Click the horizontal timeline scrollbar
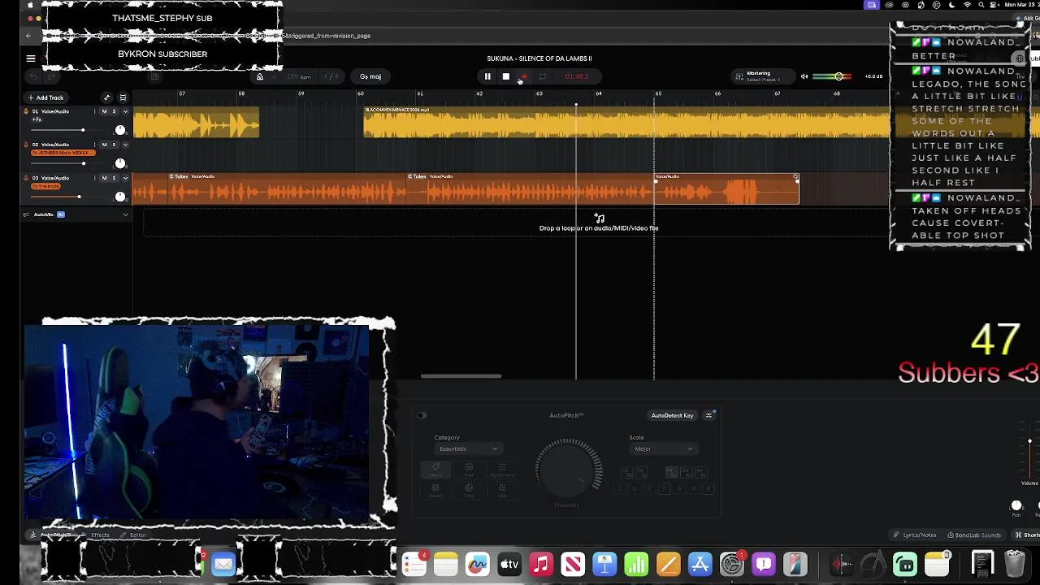Viewport: 1040px width, 585px height. [461, 376]
